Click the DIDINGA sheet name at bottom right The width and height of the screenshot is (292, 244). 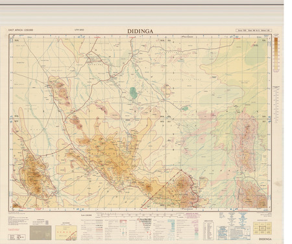(265, 239)
